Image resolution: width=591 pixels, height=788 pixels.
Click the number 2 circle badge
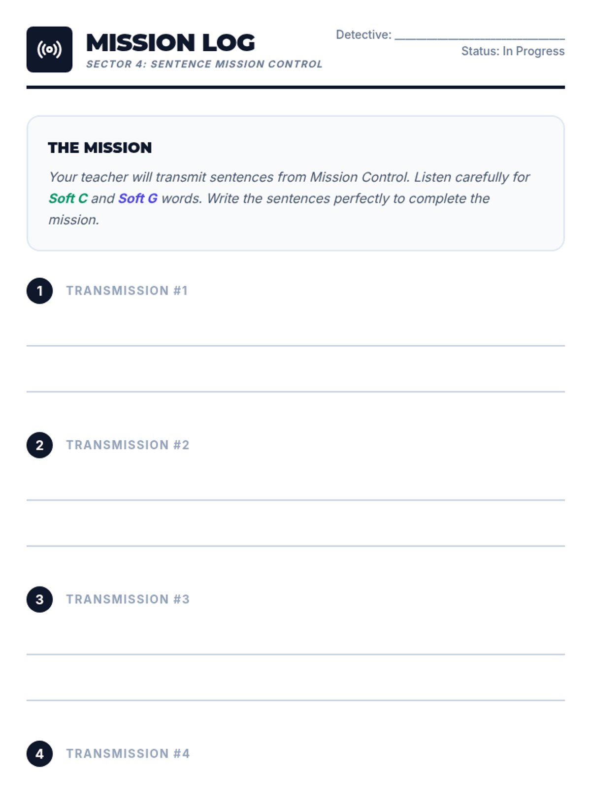(x=39, y=445)
